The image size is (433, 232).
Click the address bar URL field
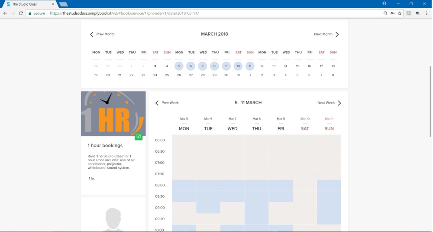(215, 13)
